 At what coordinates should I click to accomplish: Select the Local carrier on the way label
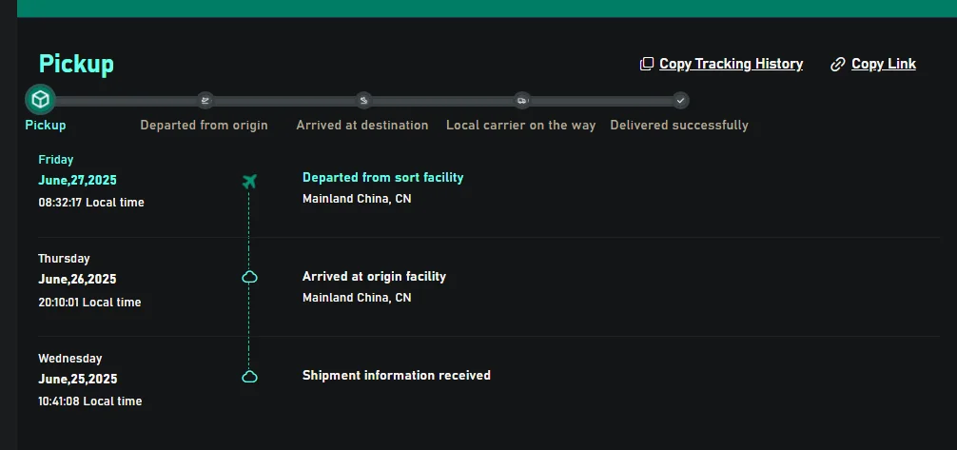(521, 125)
